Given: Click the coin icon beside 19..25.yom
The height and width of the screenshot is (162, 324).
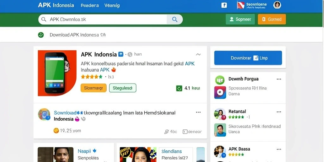Looking at the screenshot, I should (56, 130).
